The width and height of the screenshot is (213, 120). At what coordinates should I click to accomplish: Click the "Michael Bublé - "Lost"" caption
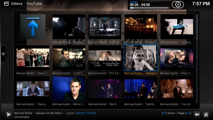tap(68, 73)
